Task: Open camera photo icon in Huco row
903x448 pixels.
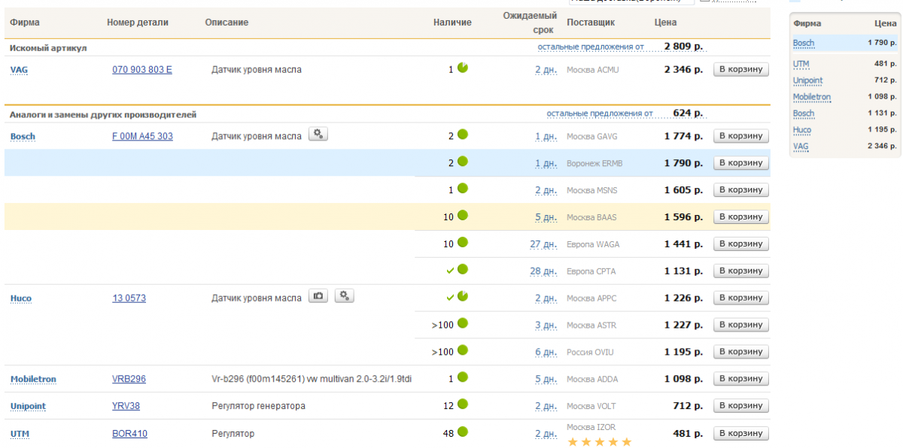Action: pos(318,296)
